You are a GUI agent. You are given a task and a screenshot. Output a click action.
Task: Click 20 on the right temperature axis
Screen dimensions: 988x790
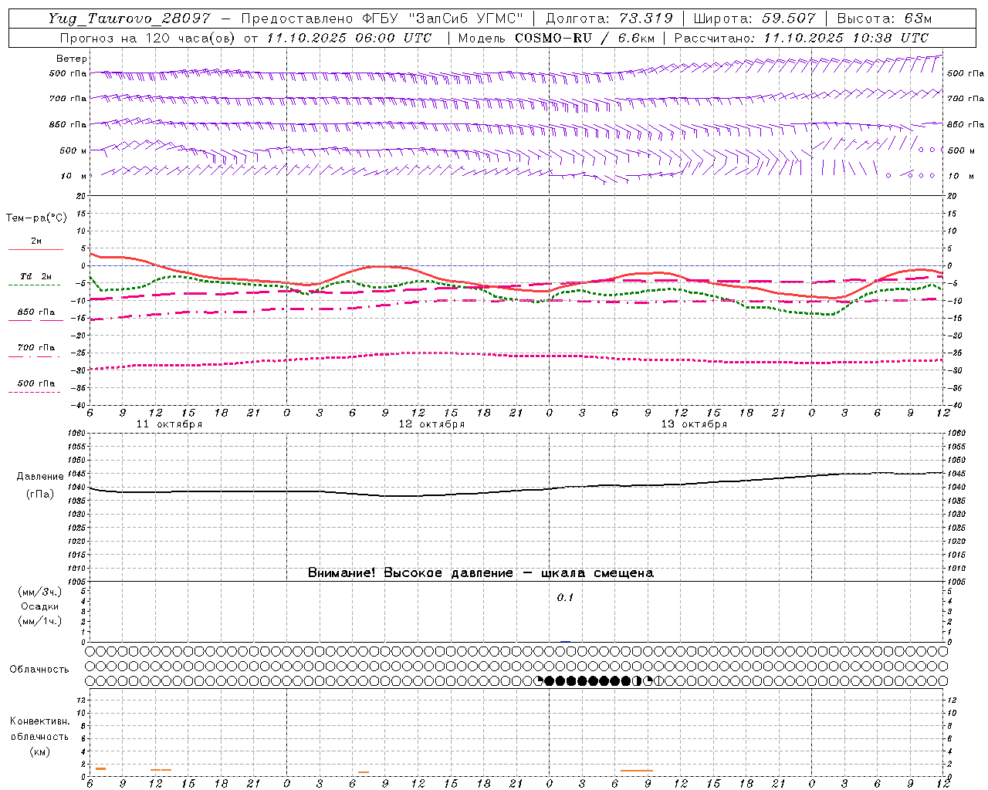coord(952,196)
